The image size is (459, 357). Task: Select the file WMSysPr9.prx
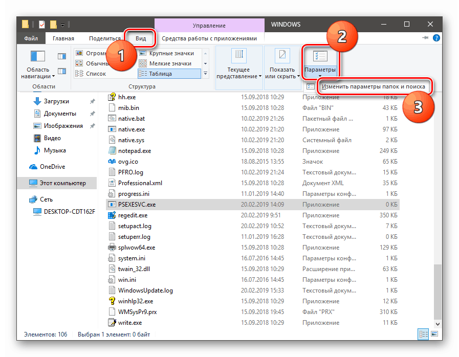pos(252,312)
